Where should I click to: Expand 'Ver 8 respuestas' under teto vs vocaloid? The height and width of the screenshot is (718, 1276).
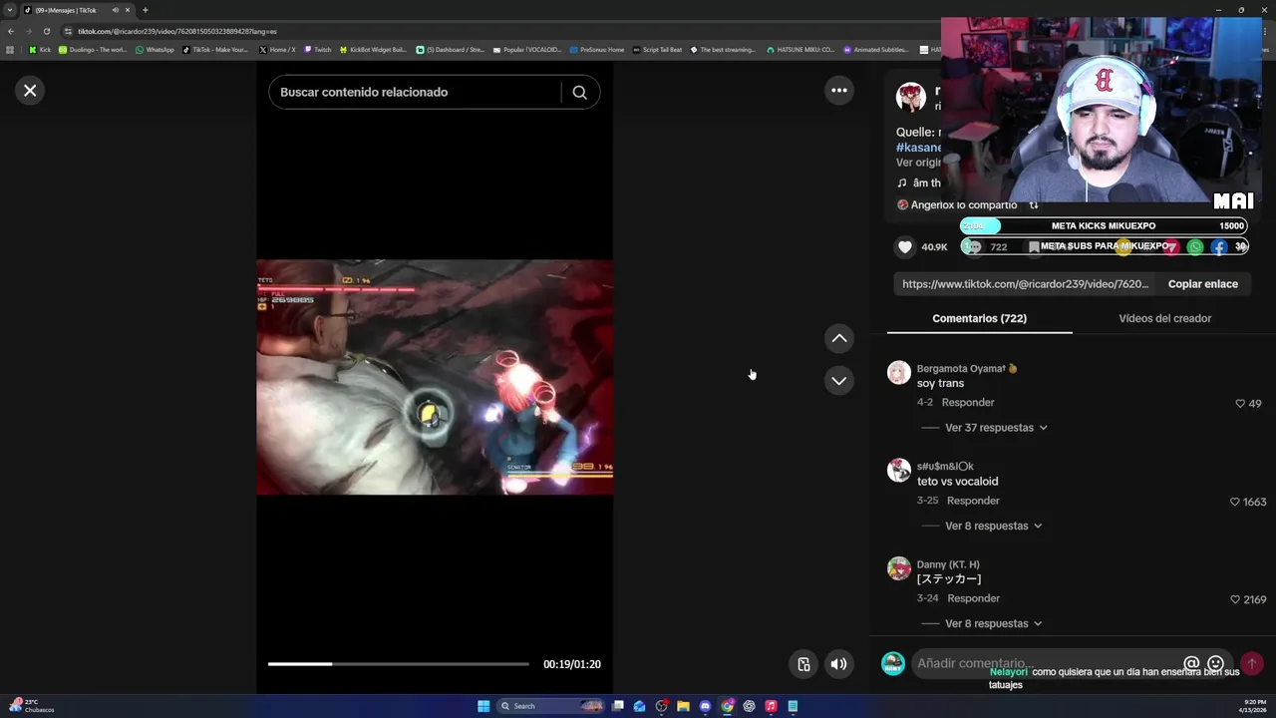993,526
